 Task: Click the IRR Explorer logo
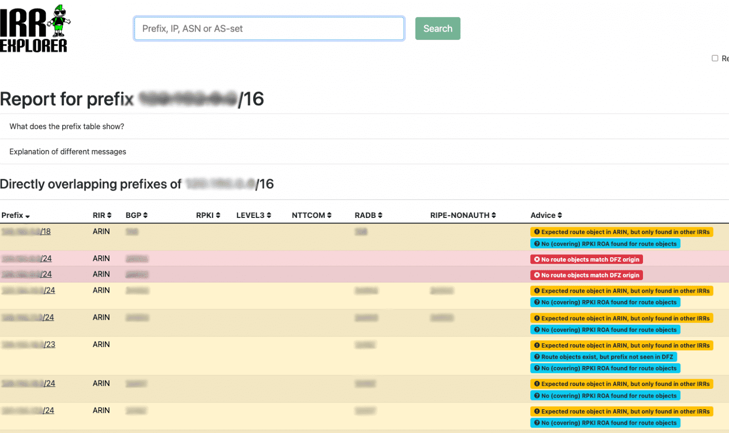(x=35, y=29)
